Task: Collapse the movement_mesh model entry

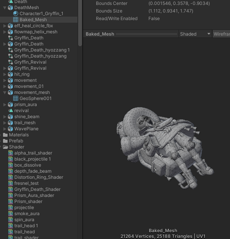Action: (x=5, y=92)
